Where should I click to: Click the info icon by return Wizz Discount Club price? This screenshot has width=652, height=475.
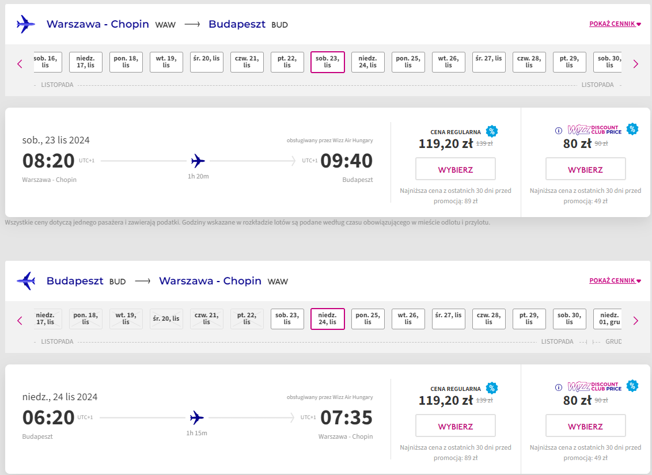click(x=559, y=387)
